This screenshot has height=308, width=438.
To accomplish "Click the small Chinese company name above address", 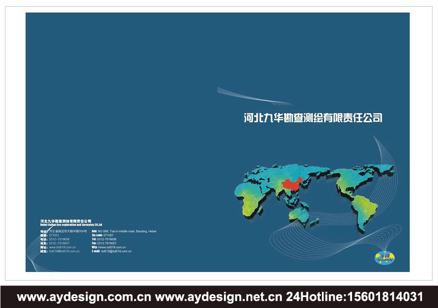I will 66,220.
